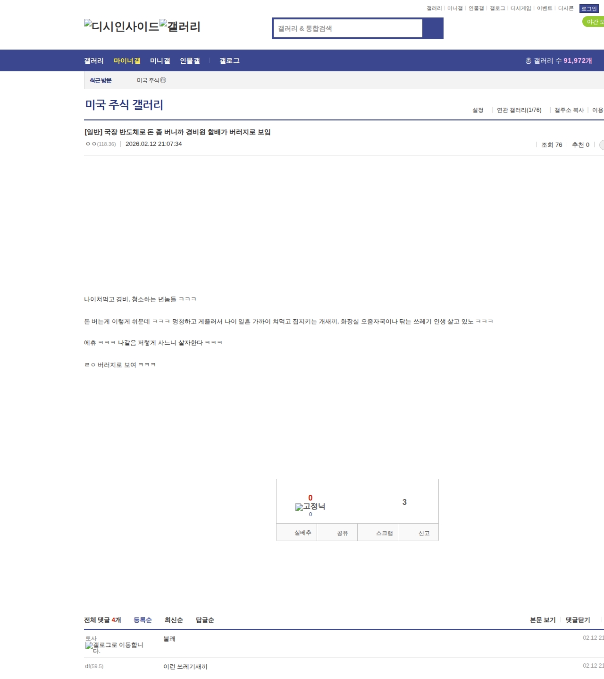Click the 총 갤러리 수 91,972개 counter

(559, 60)
